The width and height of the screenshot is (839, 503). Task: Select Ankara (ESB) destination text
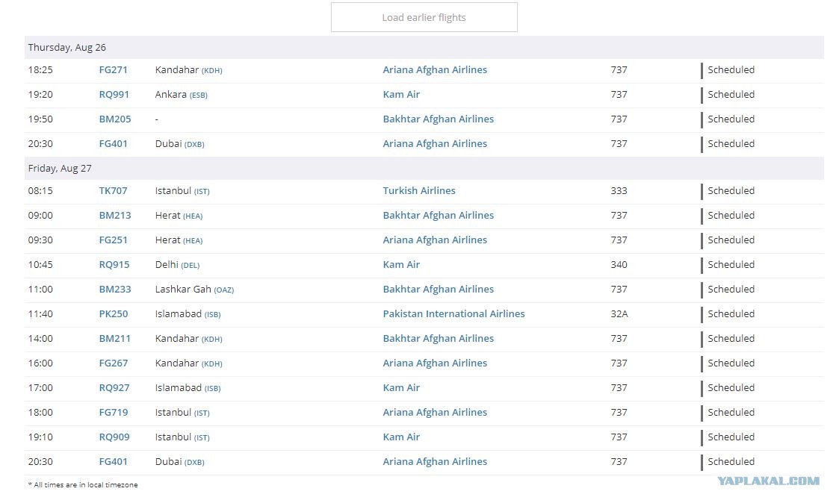pos(181,95)
